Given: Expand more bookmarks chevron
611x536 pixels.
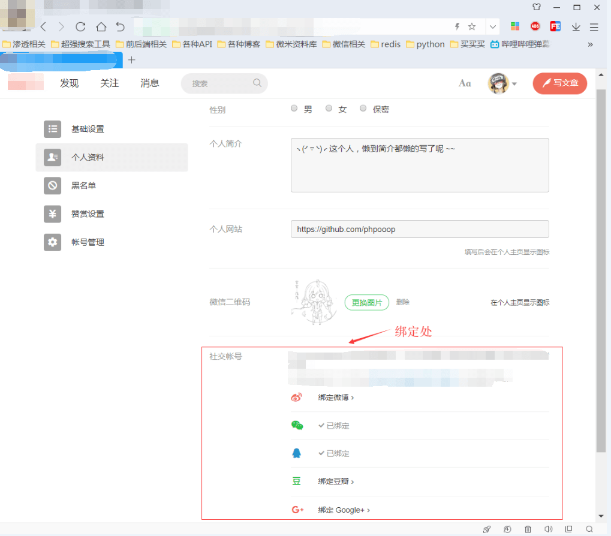Looking at the screenshot, I should pos(591,44).
